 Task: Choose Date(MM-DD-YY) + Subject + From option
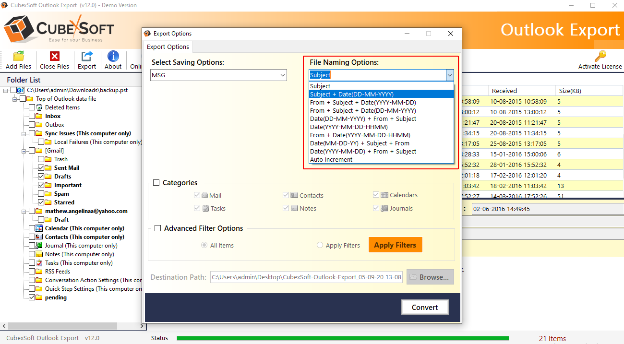point(381,143)
